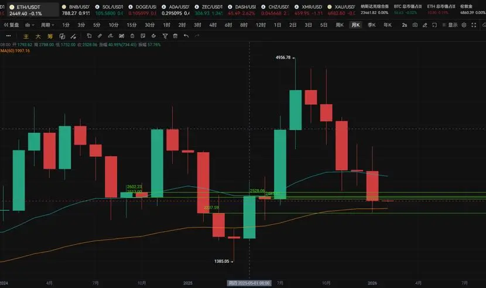Click the refresh-square icon after 筹
486x288 pixels.
[x=62, y=36]
